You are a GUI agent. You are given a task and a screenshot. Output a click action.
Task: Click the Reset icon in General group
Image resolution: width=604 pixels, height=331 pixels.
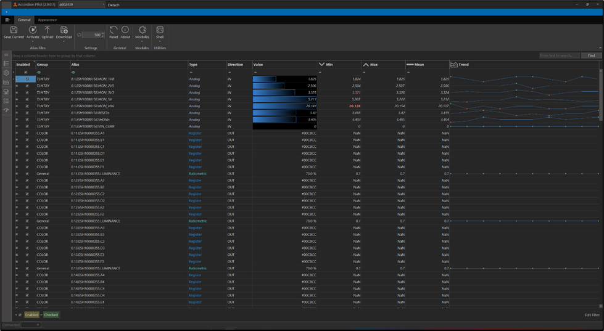coord(114,30)
